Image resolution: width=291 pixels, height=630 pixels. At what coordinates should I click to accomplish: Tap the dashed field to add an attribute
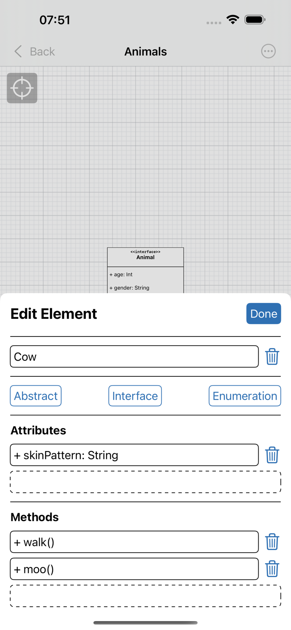click(x=145, y=481)
